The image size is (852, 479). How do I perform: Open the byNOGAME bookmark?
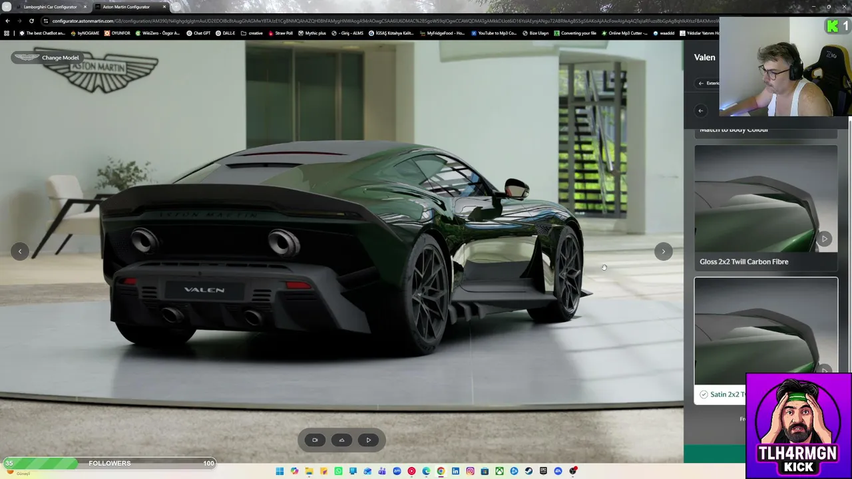tap(85, 33)
